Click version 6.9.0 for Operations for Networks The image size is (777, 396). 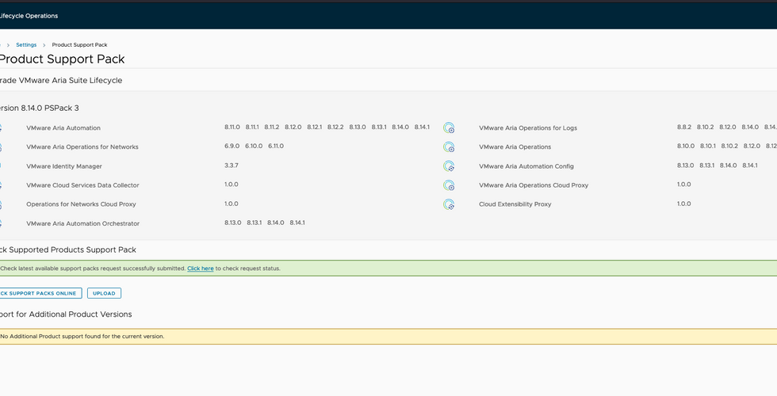pyautogui.click(x=232, y=146)
